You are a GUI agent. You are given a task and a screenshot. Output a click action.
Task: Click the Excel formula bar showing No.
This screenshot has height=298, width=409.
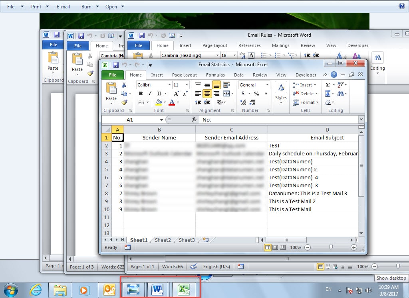coord(279,120)
